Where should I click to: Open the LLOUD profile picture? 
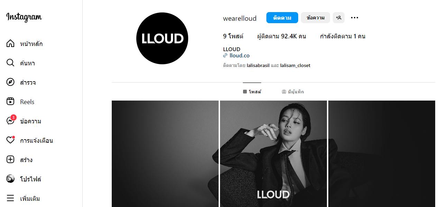(x=162, y=38)
